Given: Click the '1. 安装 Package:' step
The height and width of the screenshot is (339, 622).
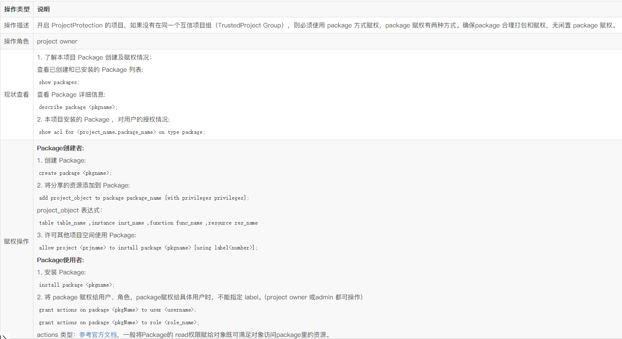Looking at the screenshot, I should (x=61, y=272).
